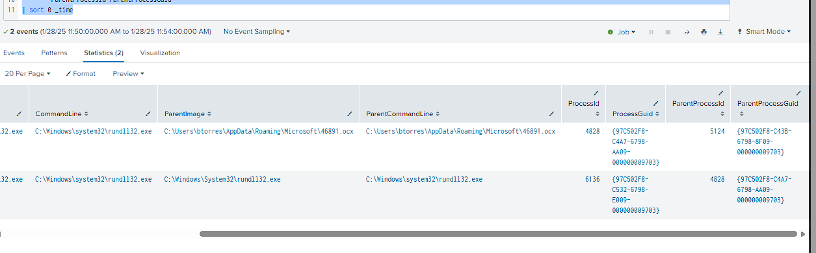Screen dimensions: 816x253
Task: Open the Format options dropdown
Action: (81, 74)
